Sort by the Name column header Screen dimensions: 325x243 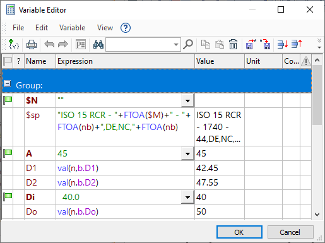(x=40, y=61)
